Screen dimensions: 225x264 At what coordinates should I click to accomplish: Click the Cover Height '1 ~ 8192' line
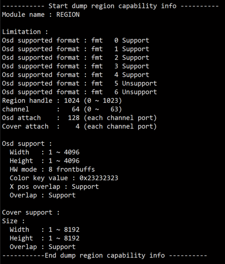click(44, 238)
